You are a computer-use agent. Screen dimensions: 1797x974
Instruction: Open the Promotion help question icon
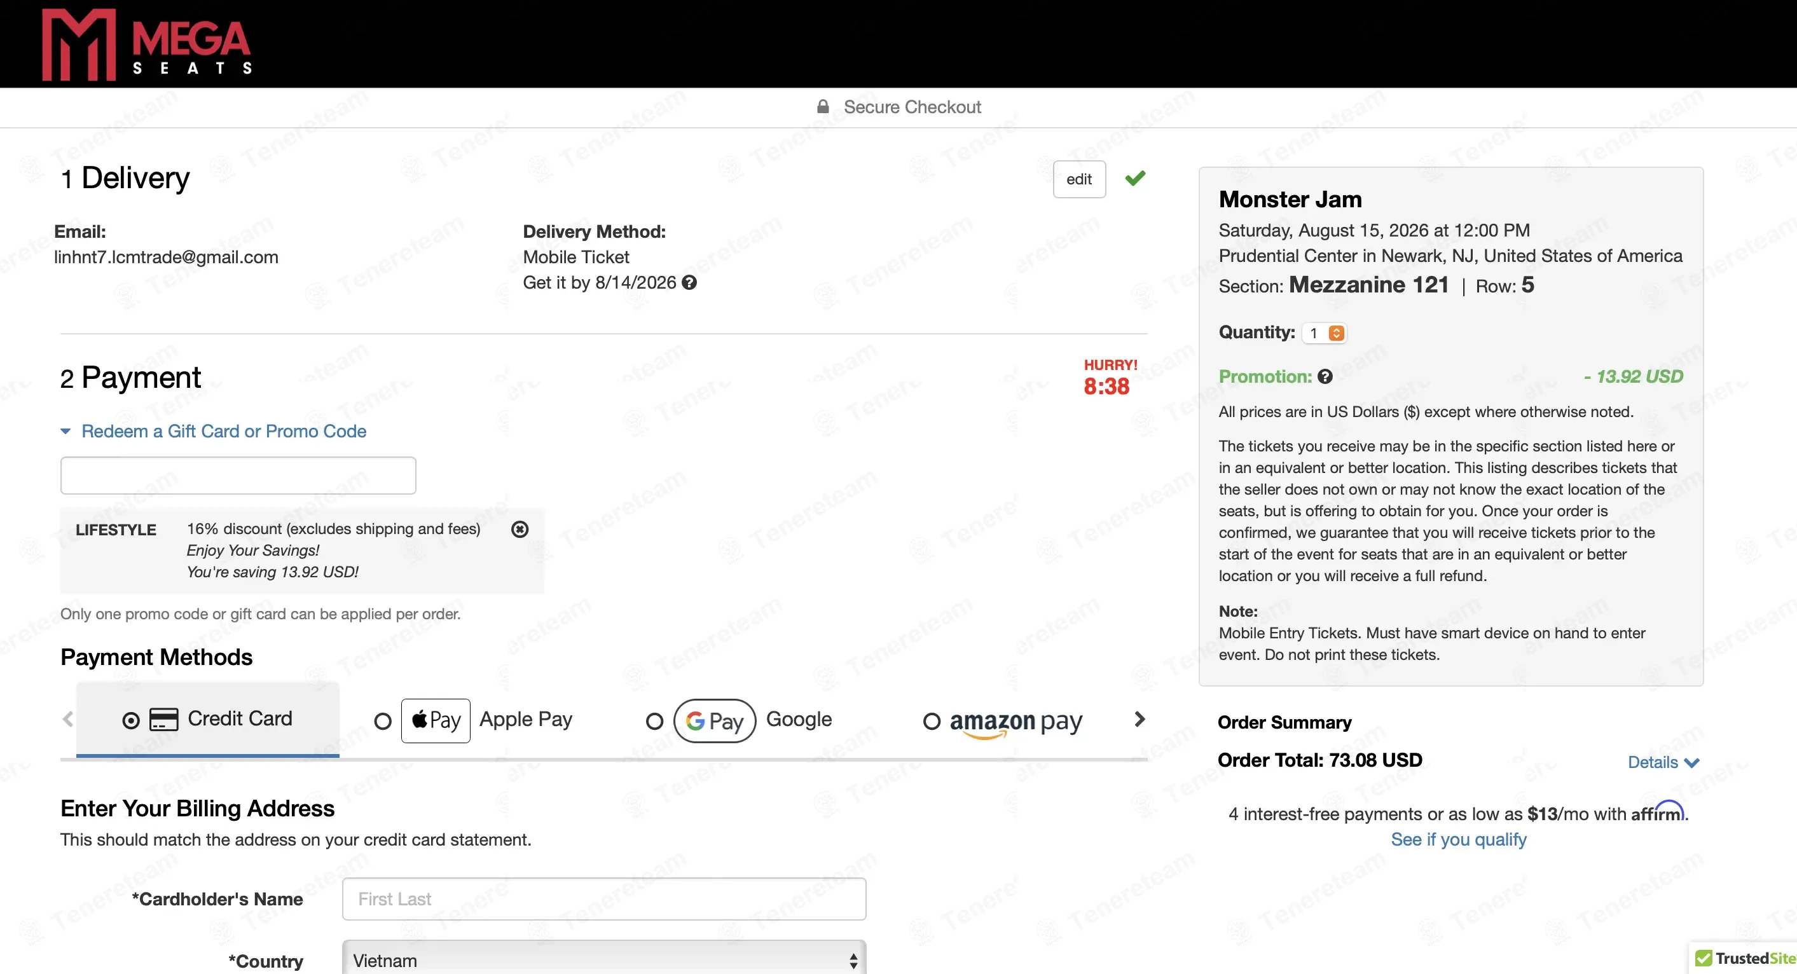coord(1325,377)
